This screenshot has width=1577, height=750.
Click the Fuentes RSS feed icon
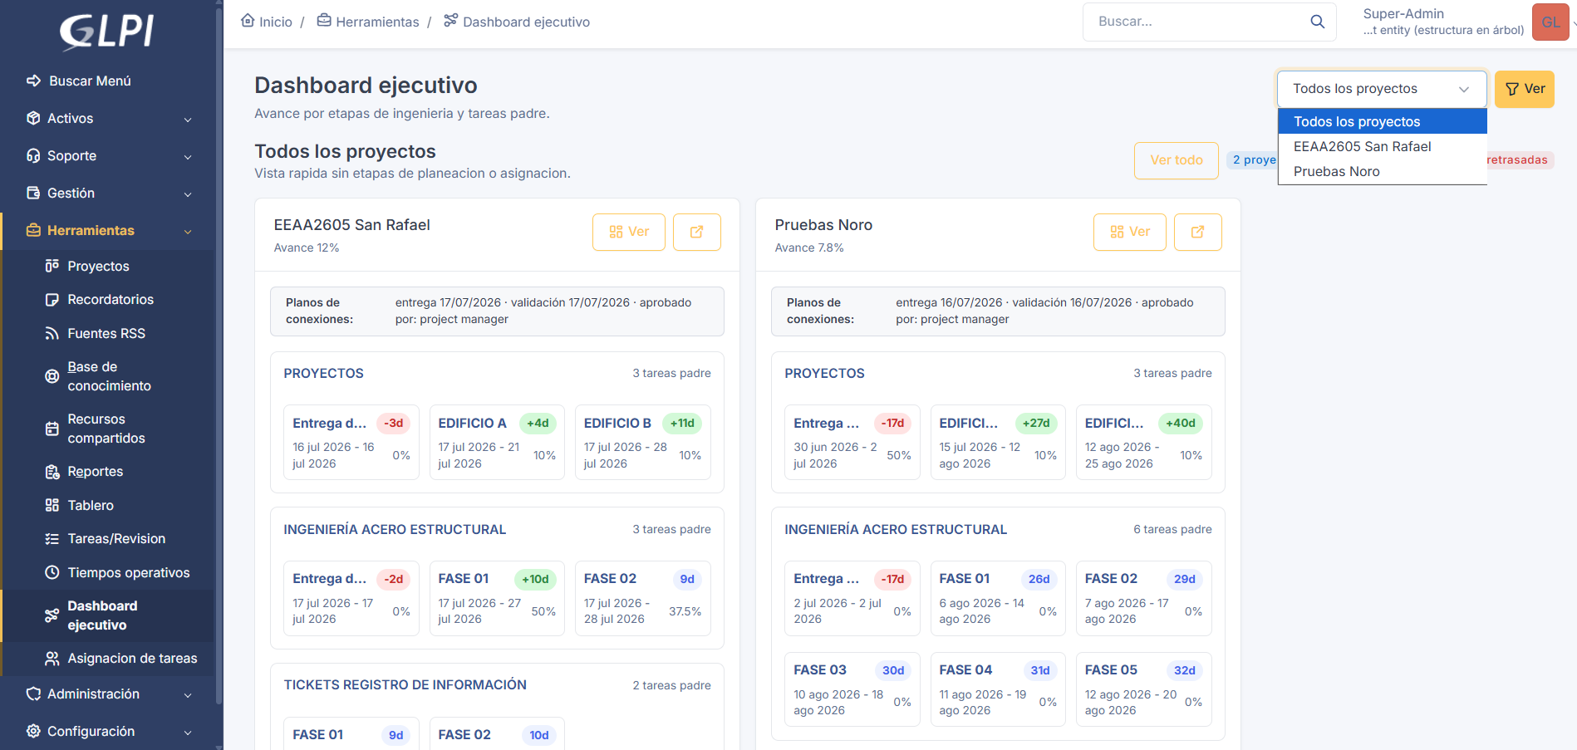[x=52, y=333]
